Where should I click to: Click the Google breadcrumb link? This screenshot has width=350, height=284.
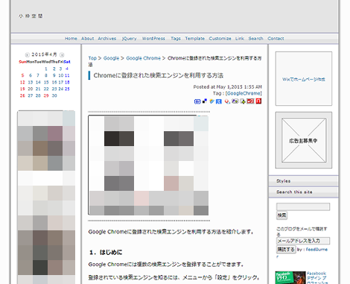coord(111,58)
